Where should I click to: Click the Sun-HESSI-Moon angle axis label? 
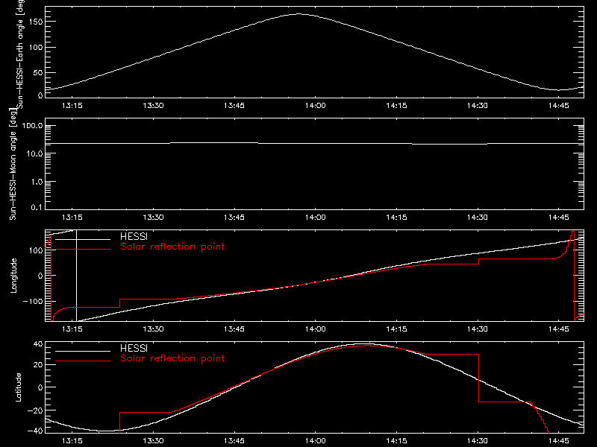point(13,164)
